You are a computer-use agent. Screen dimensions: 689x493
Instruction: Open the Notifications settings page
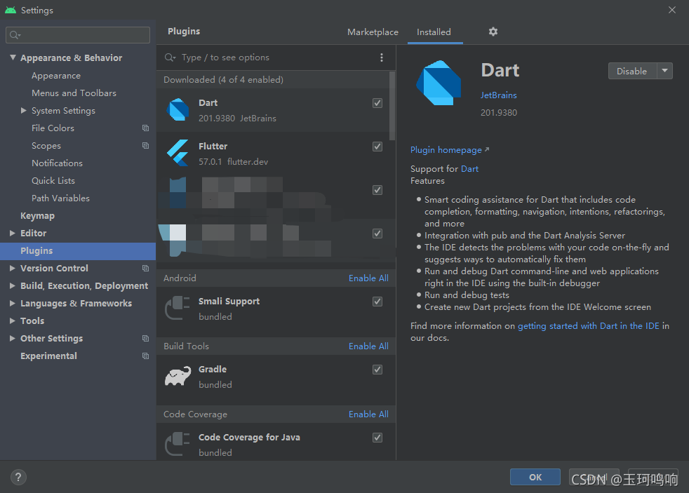[57, 163]
